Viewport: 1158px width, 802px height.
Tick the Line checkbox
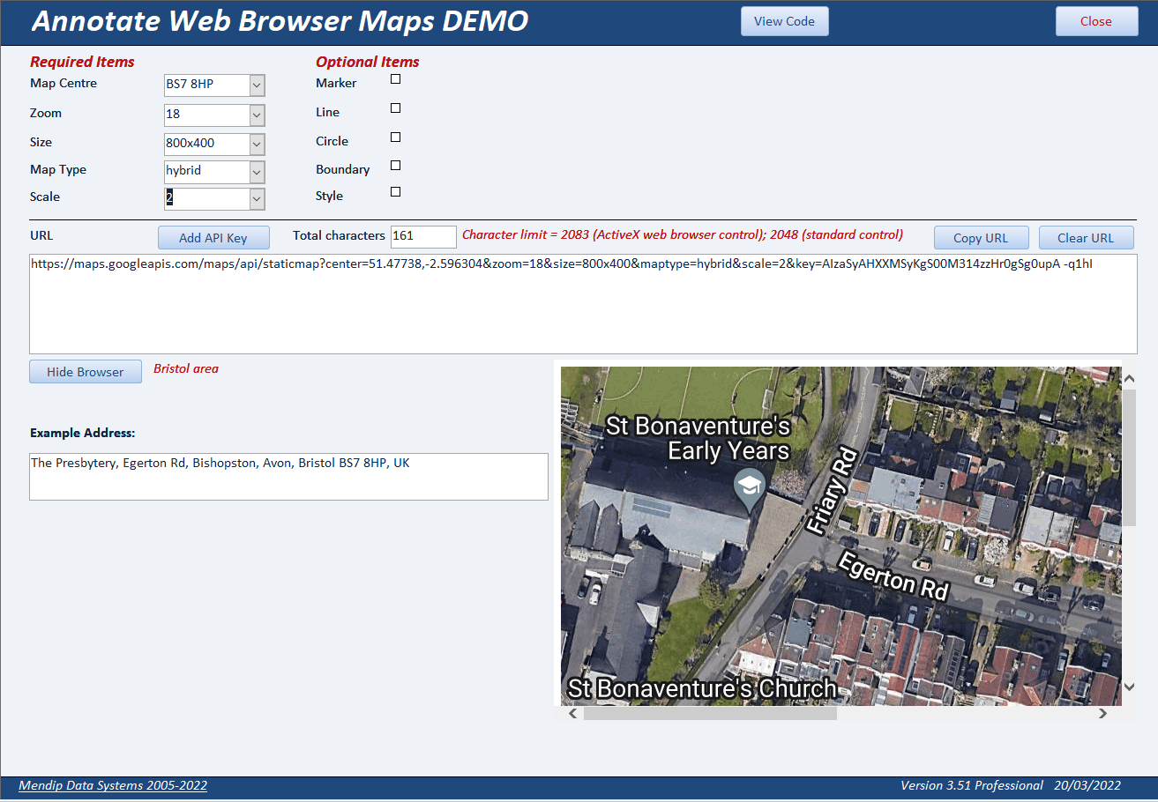396,108
